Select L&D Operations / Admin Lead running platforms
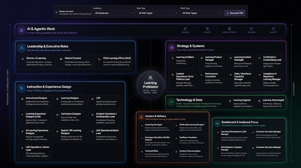The height and width of the screenshot is (168, 301). pos(35,152)
